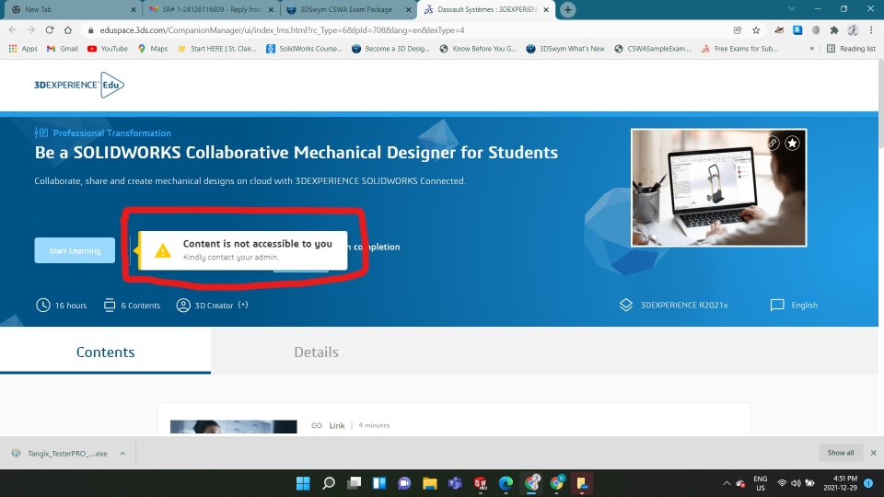Open the 3DEXPERIENCE Edu logo

[79, 85]
